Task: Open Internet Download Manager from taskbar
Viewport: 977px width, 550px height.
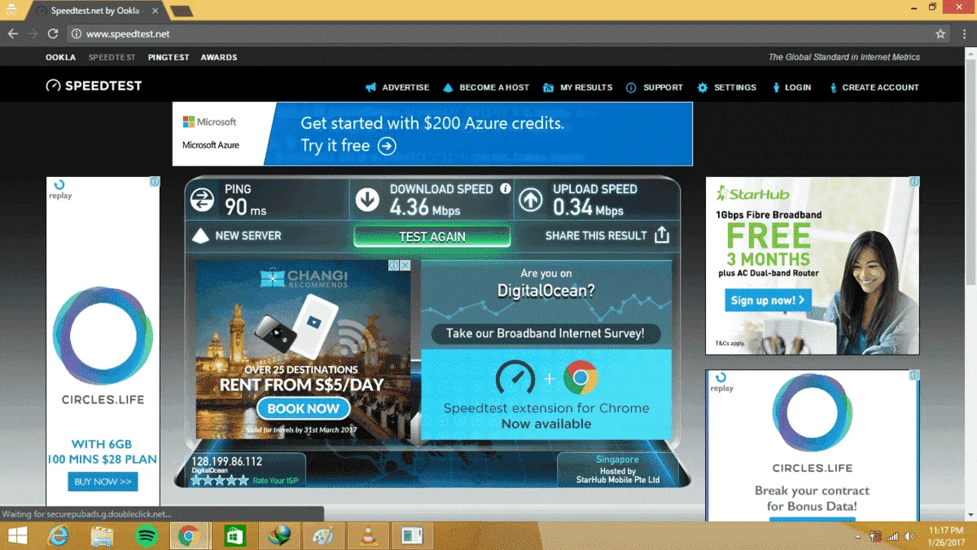Action: (278, 535)
